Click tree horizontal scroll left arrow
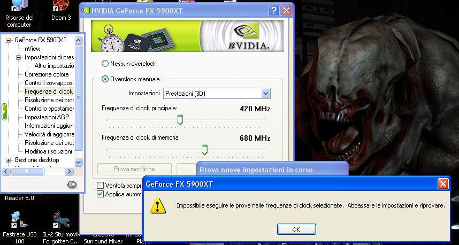The width and height of the screenshot is (459, 245). pos(6,172)
